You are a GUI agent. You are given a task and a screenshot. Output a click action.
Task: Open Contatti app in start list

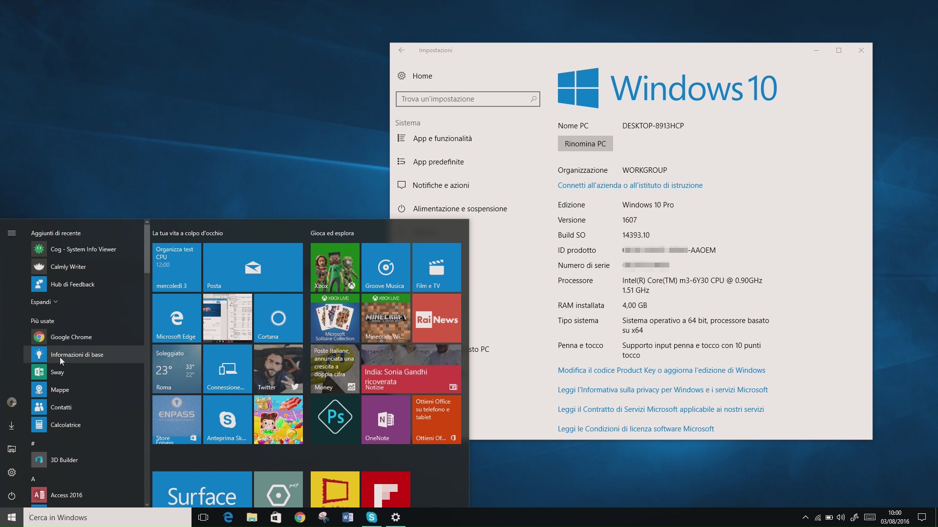point(83,407)
